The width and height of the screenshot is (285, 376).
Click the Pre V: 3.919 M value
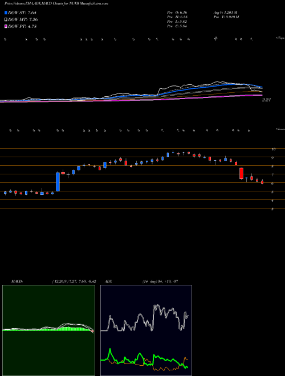pyautogui.click(x=226, y=17)
